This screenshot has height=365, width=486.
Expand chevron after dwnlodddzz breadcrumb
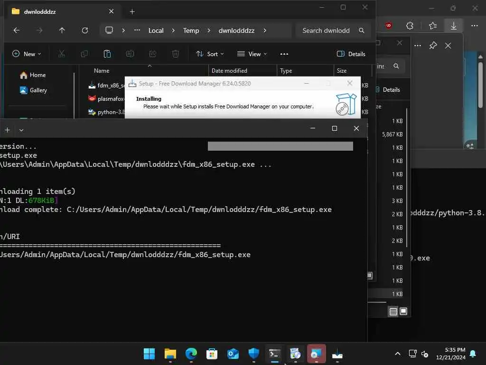265,30
